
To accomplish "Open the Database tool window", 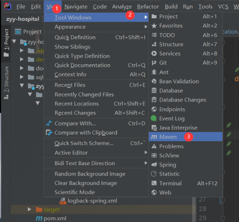I will [x=185, y=90].
